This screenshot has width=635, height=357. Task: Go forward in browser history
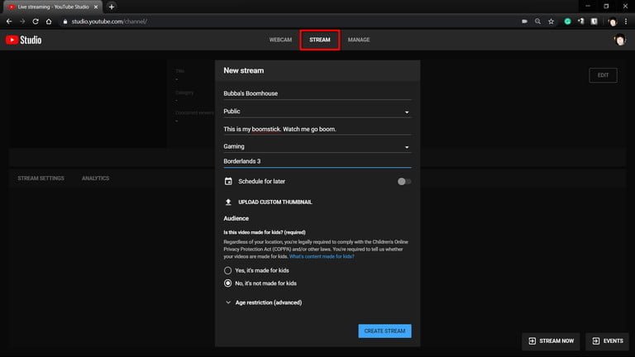[22, 21]
